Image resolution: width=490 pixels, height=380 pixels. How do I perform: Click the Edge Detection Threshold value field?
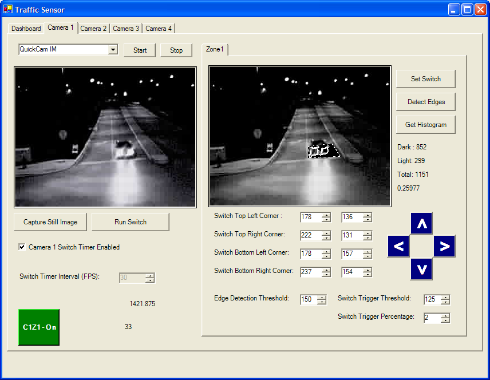coord(309,299)
